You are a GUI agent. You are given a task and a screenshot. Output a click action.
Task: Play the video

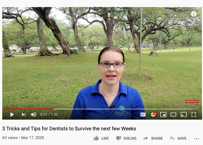click(x=12, y=115)
